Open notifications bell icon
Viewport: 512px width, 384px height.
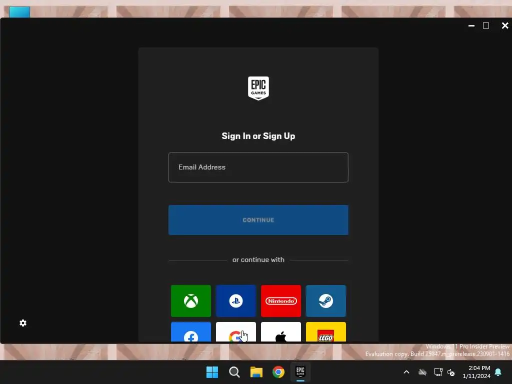[498, 372]
